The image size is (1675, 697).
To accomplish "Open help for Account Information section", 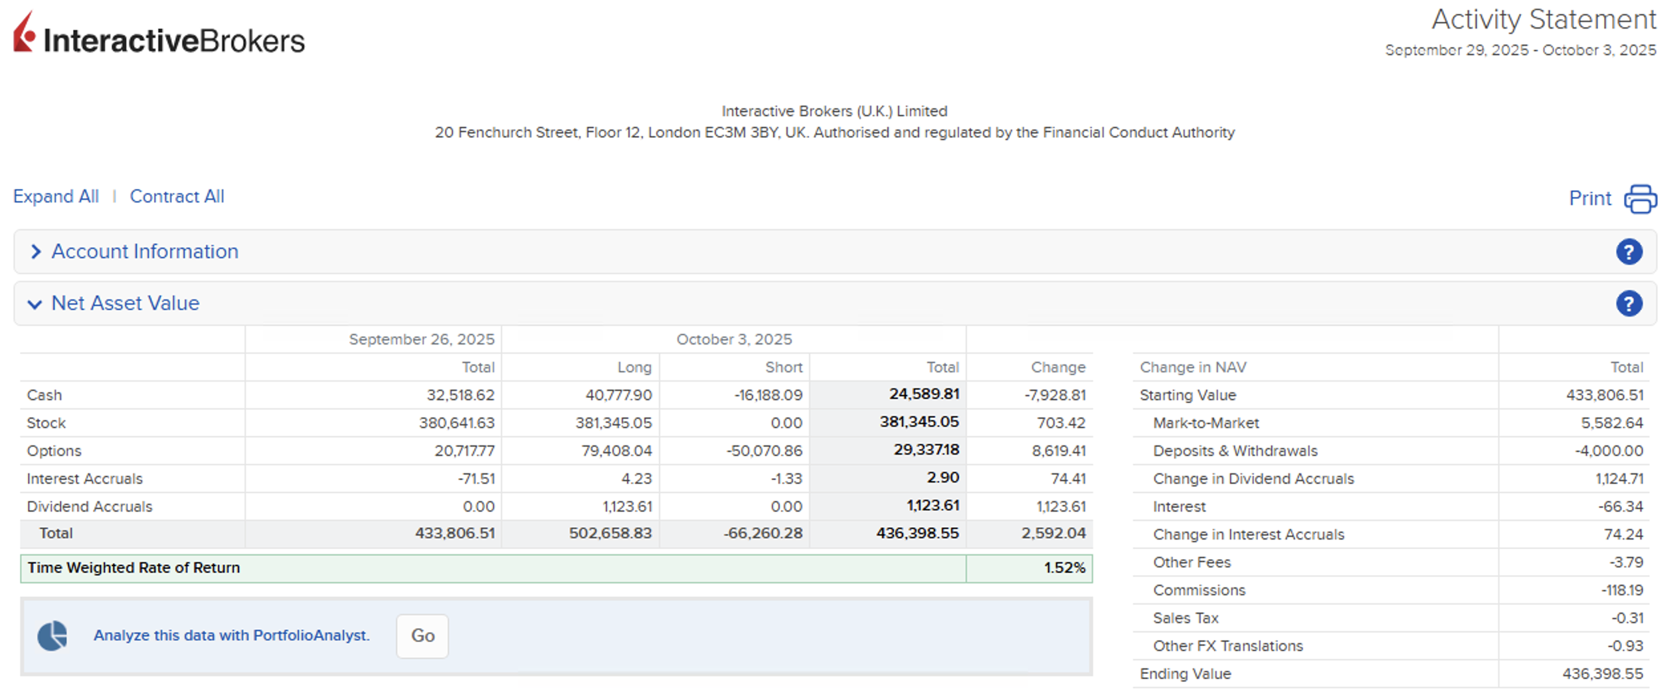I will tap(1629, 252).
